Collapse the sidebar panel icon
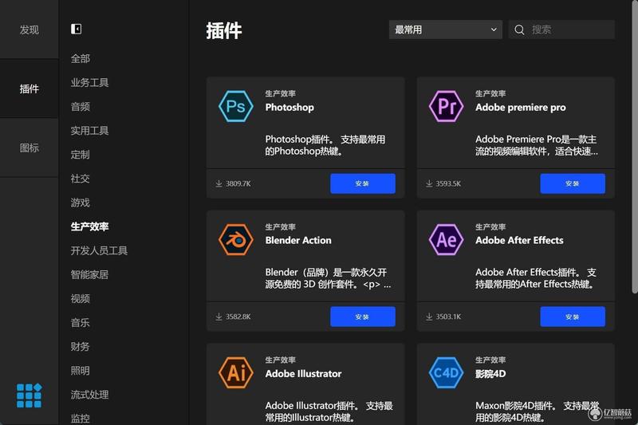This screenshot has height=425, width=638. click(x=76, y=29)
